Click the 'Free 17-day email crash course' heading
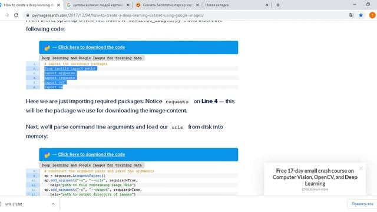Viewport: 377px width, 212px height. 315,177
